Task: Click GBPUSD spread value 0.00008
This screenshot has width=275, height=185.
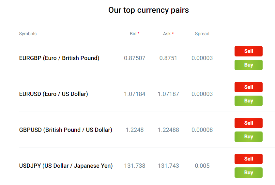Action: pos(202,130)
